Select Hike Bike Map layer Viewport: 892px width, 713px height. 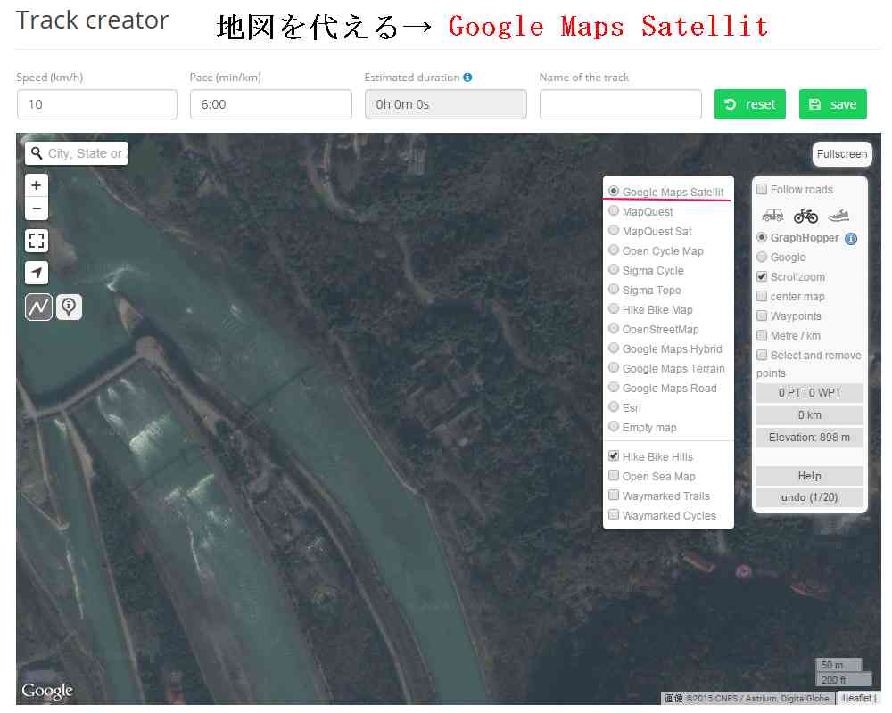pos(614,308)
